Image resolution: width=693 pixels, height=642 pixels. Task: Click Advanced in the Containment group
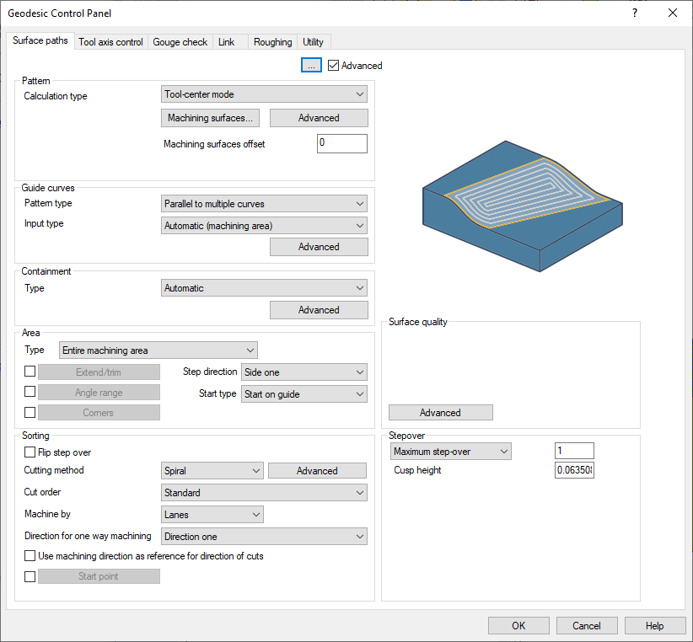(319, 310)
